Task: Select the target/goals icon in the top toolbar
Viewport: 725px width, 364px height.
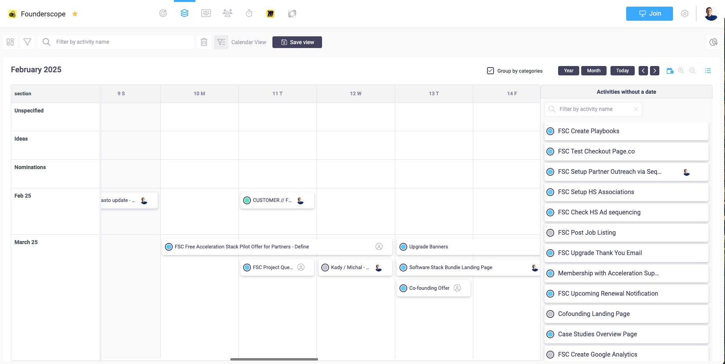Action: 163,13
